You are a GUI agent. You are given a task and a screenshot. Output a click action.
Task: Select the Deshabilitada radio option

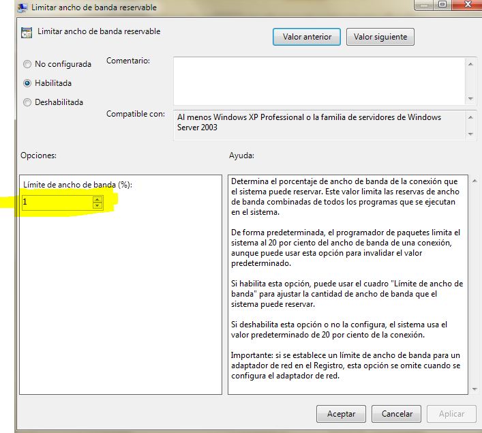pos(53,102)
